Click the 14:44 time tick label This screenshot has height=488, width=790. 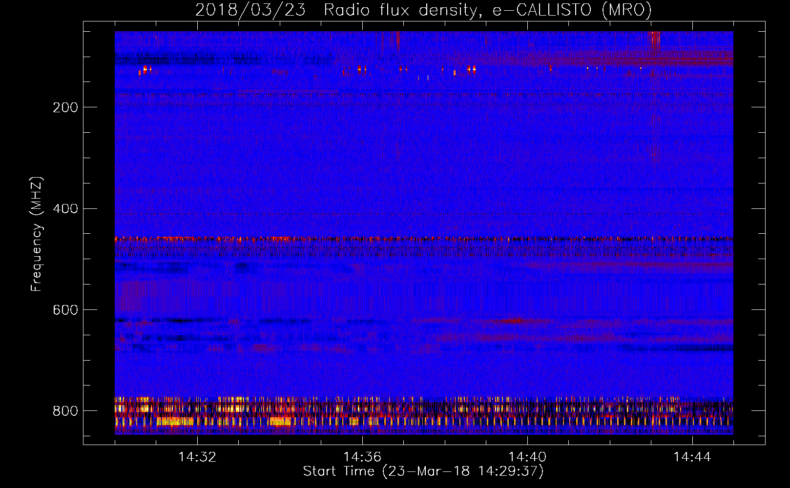(692, 457)
